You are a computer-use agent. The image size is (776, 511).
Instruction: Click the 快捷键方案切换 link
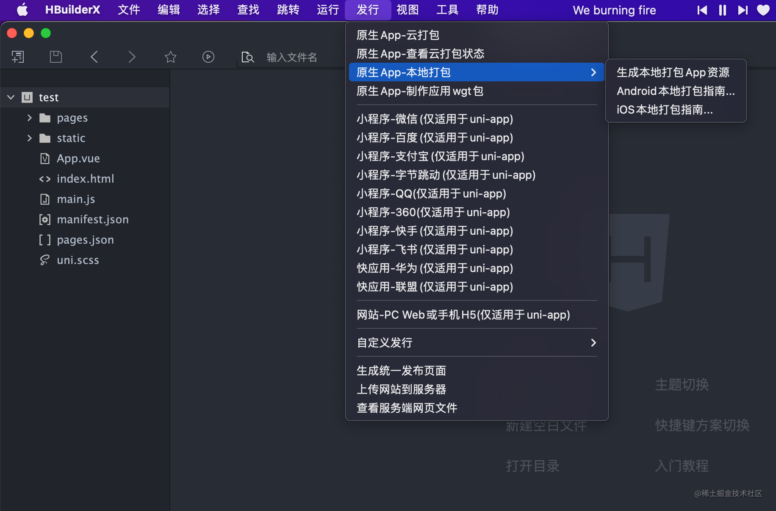702,425
